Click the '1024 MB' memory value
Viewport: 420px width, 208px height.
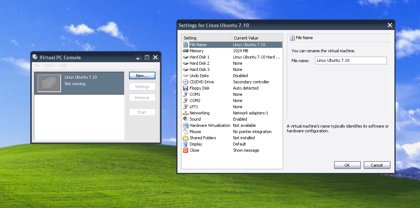241,51
